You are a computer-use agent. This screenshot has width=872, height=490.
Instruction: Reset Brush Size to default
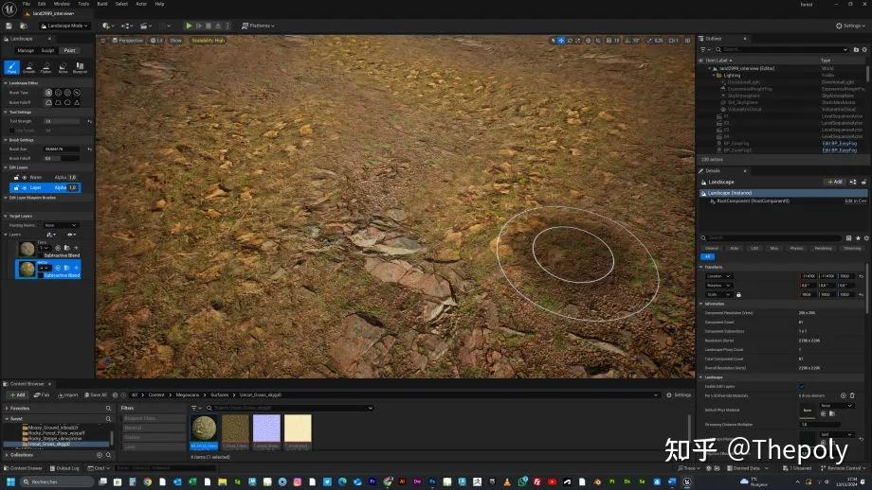pos(89,149)
